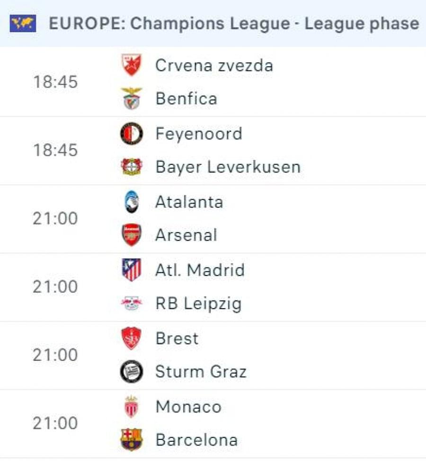Viewport: 426px width, 473px height.
Task: Click the Barcelona club crest
Action: click(131, 440)
